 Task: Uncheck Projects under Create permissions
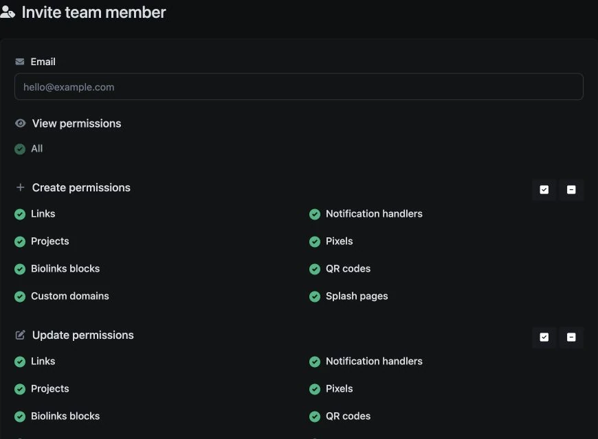click(20, 241)
